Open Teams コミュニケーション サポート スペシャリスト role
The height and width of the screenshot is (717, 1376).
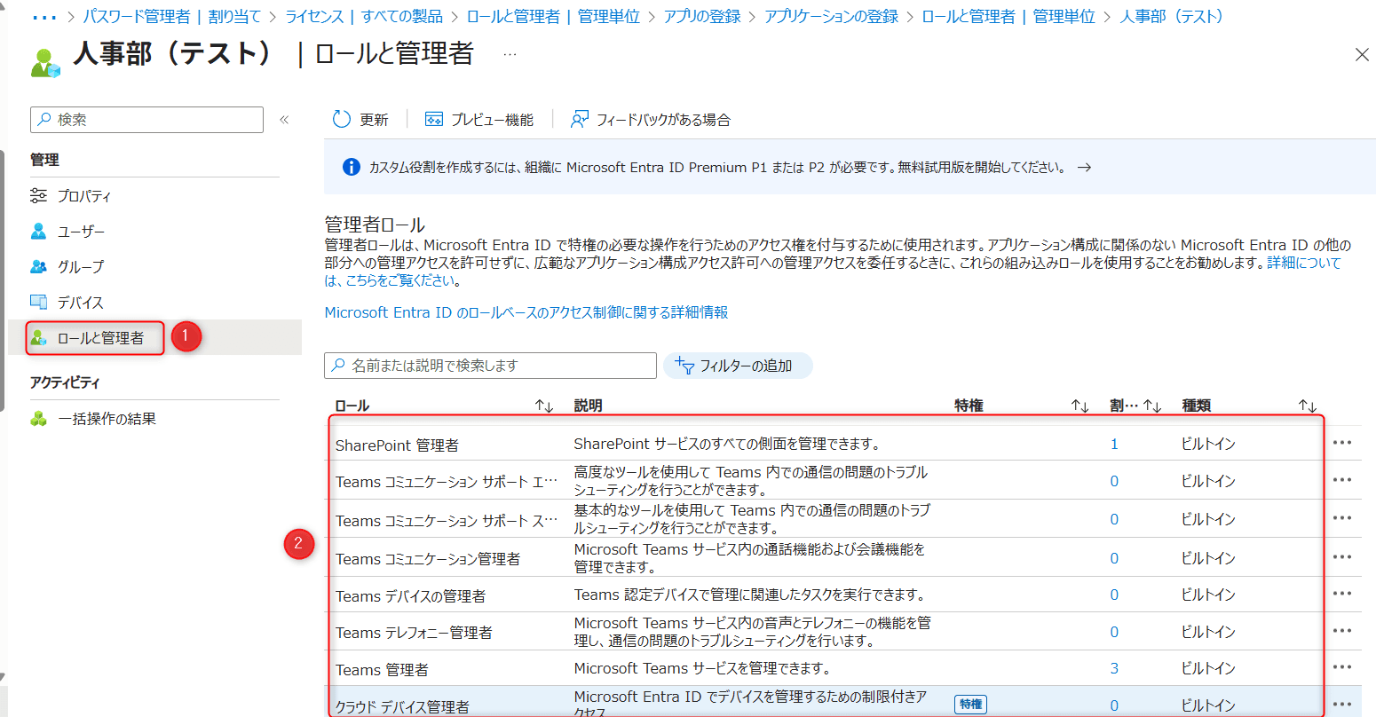click(x=447, y=521)
